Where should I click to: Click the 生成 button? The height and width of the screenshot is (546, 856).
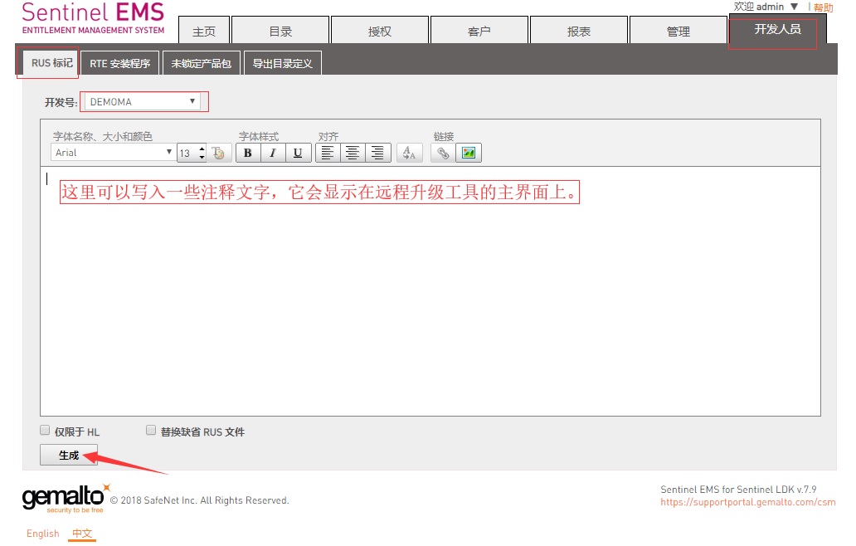pyautogui.click(x=69, y=455)
